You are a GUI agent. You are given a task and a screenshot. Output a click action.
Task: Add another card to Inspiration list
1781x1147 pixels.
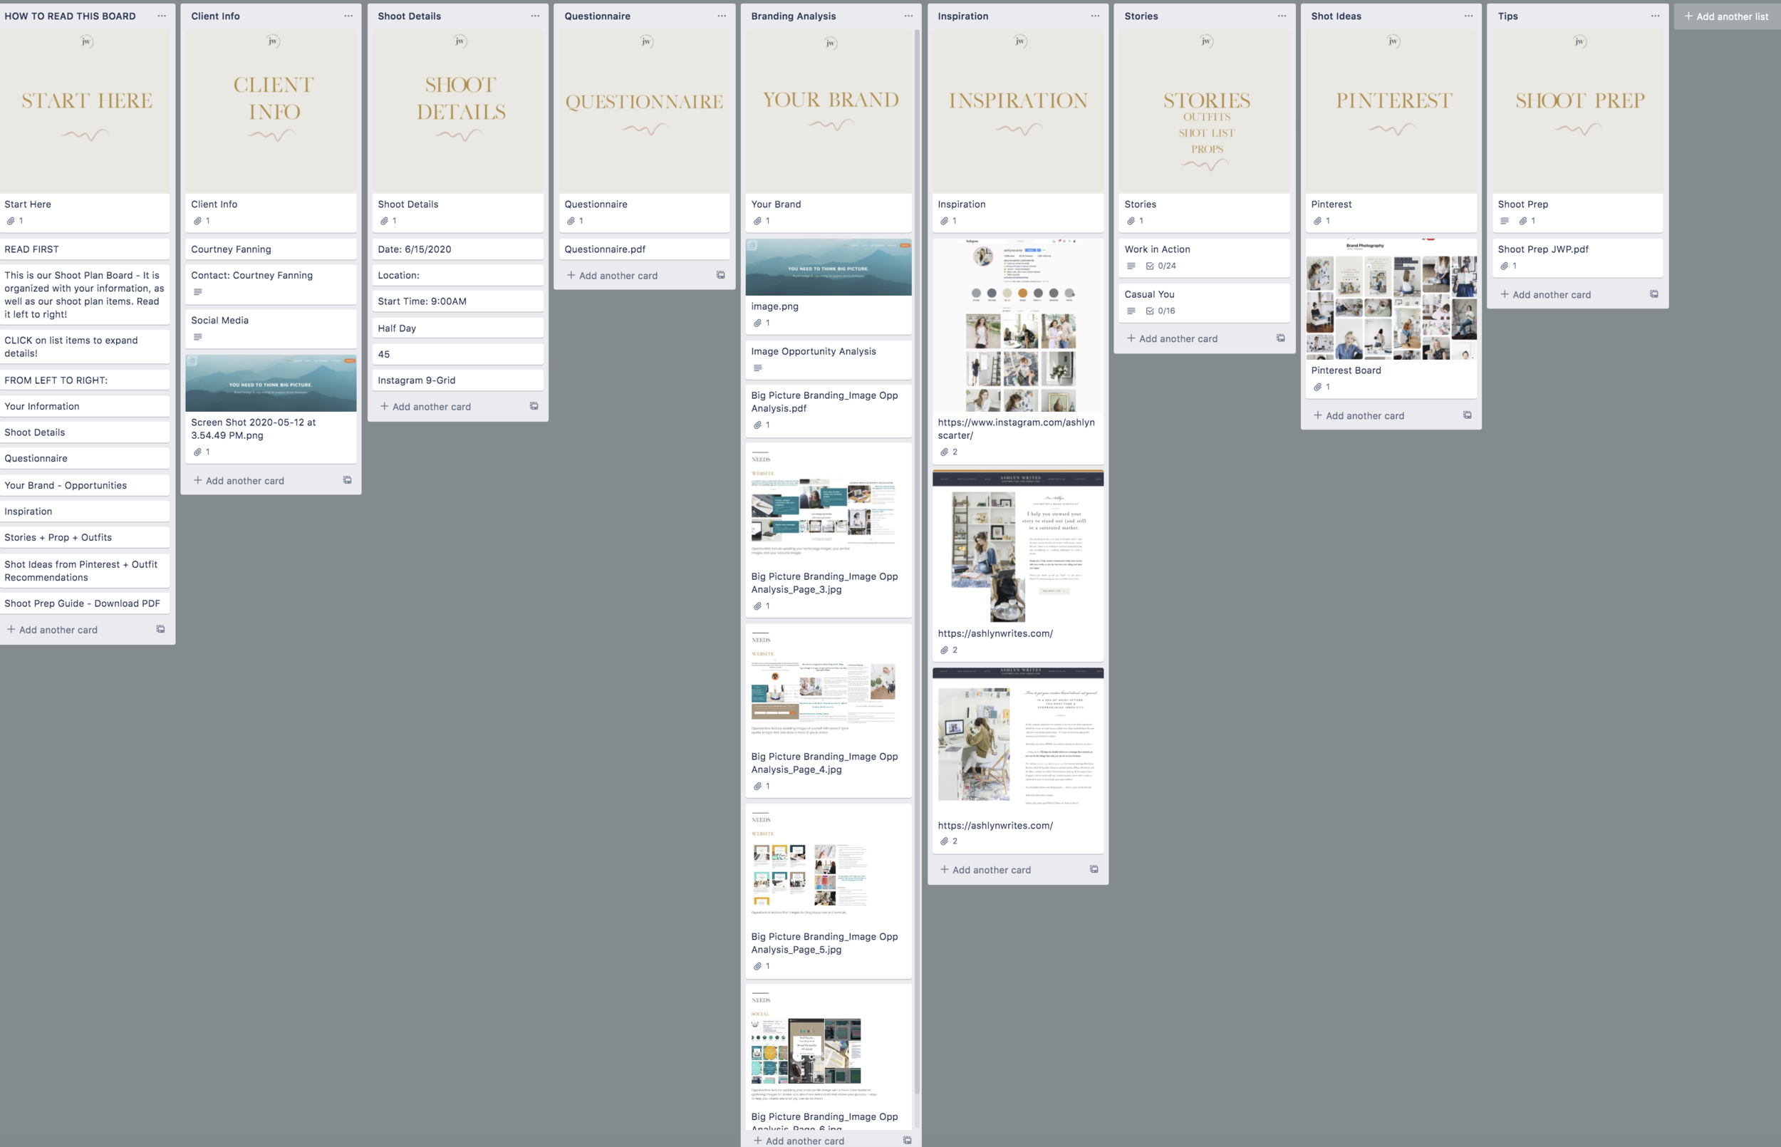(990, 869)
